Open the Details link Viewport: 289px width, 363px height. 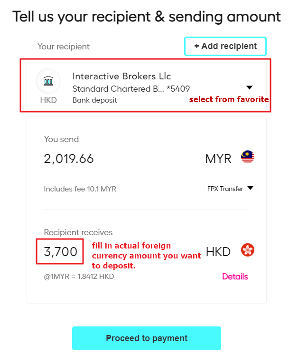[235, 277]
